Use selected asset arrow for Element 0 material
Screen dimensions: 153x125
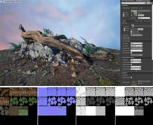[139, 13]
